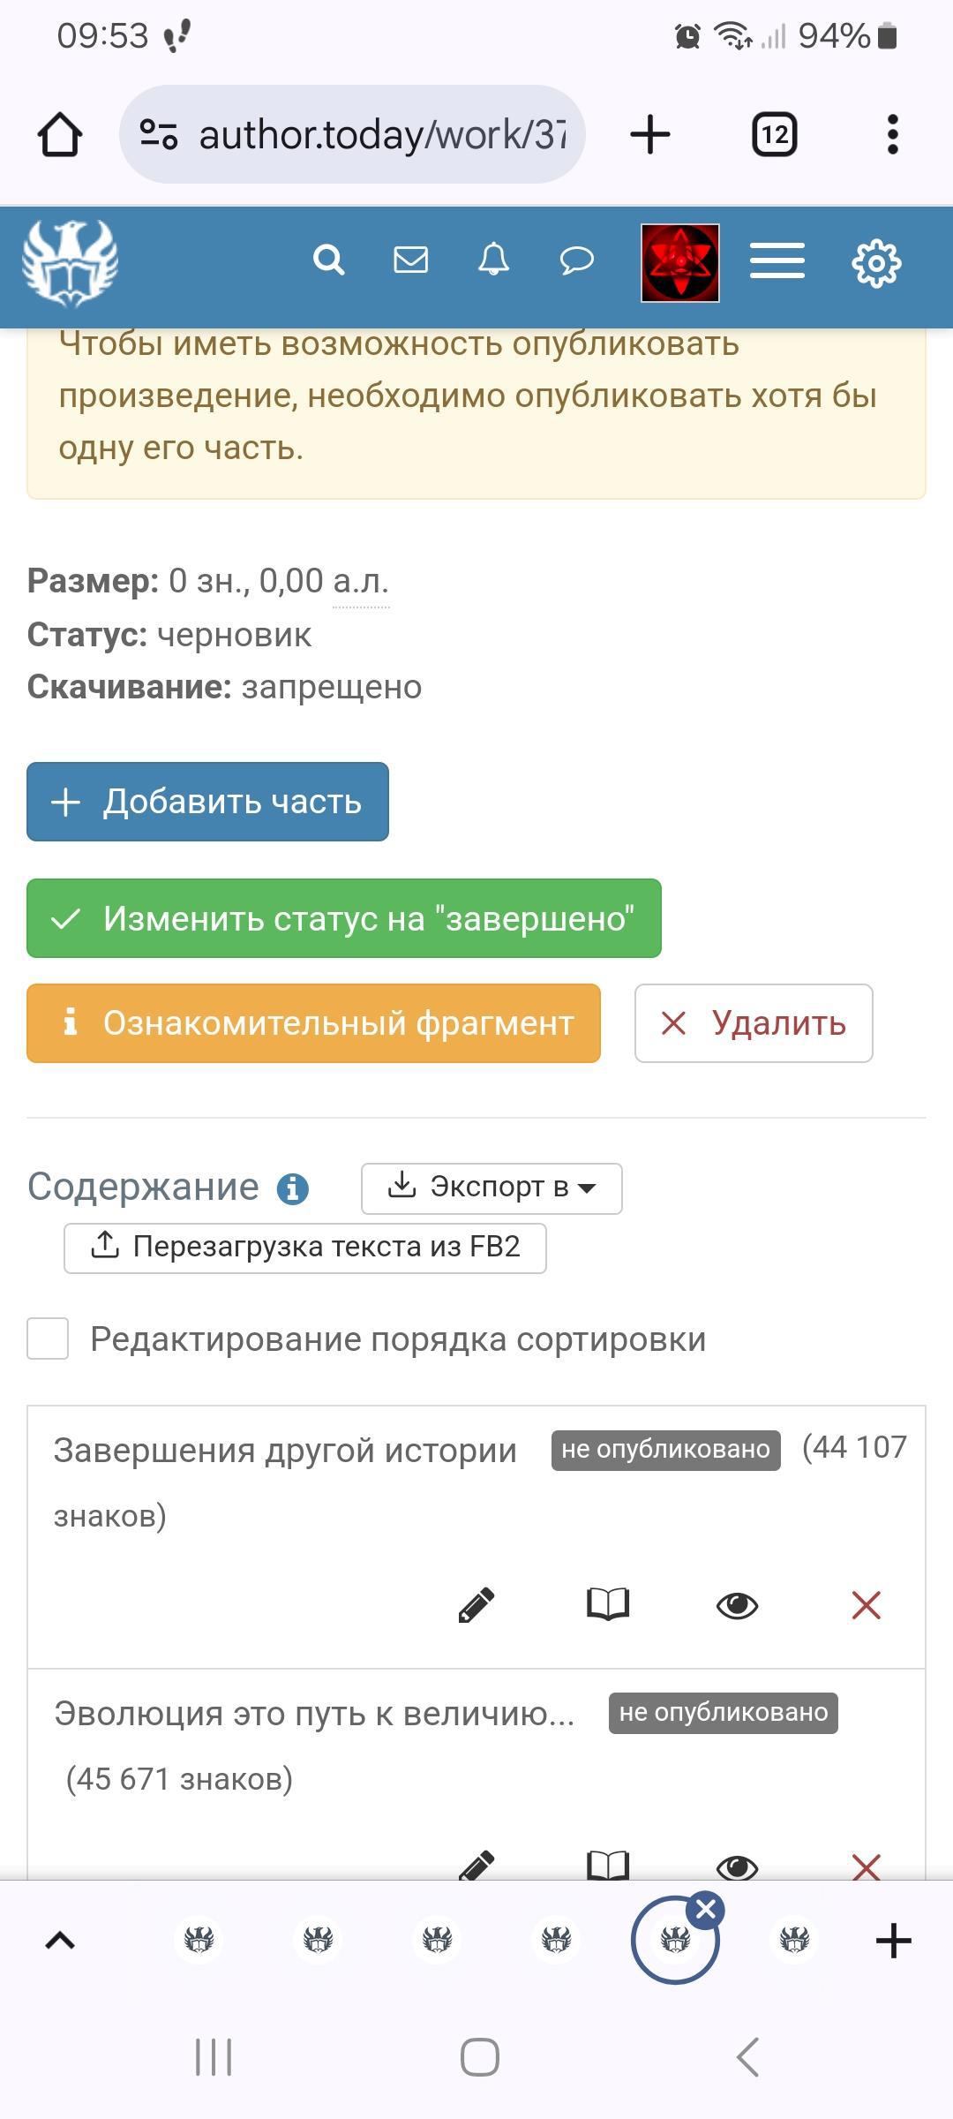This screenshot has height=2119, width=953.
Task: Open the browser tab switcher showing 12
Action: [774, 134]
